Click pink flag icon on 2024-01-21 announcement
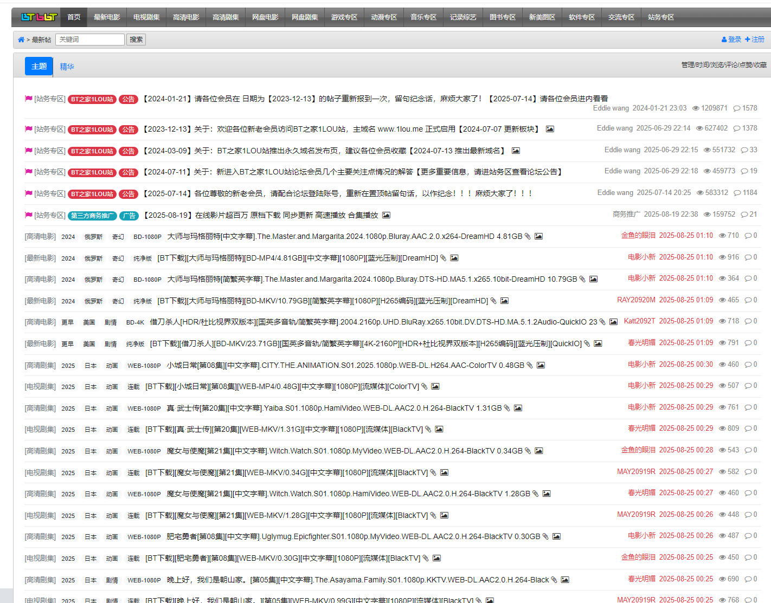The image size is (771, 603). click(29, 99)
